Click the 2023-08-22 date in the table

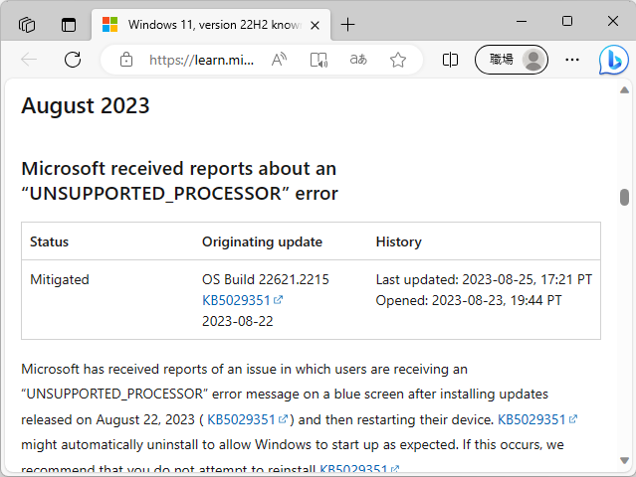pyautogui.click(x=237, y=321)
